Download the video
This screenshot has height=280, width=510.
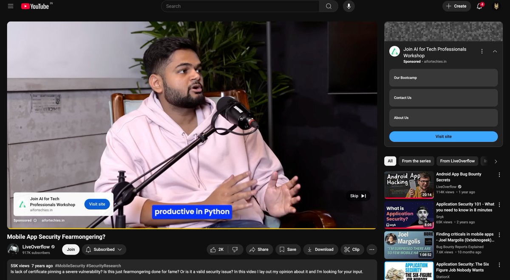click(320, 249)
